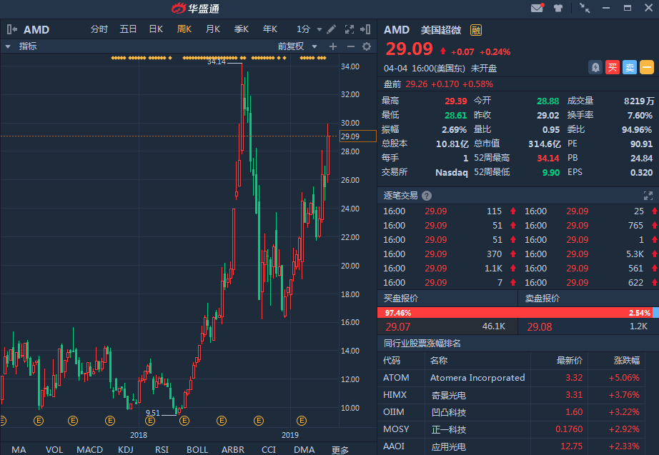Open the mail messages icon

pyautogui.click(x=537, y=8)
